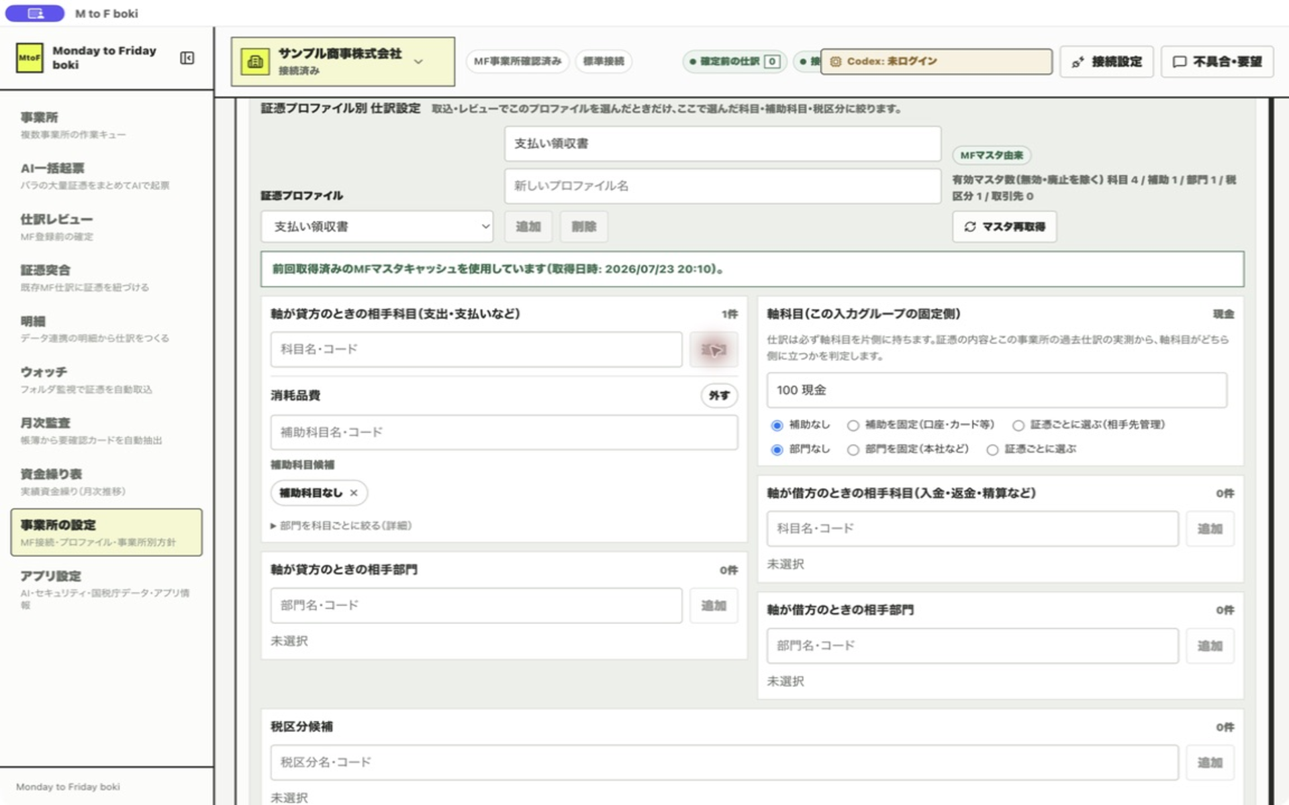Image resolution: width=1289 pixels, height=805 pixels.
Task: Click the 補助科目名・コード input field
Action: pos(504,433)
